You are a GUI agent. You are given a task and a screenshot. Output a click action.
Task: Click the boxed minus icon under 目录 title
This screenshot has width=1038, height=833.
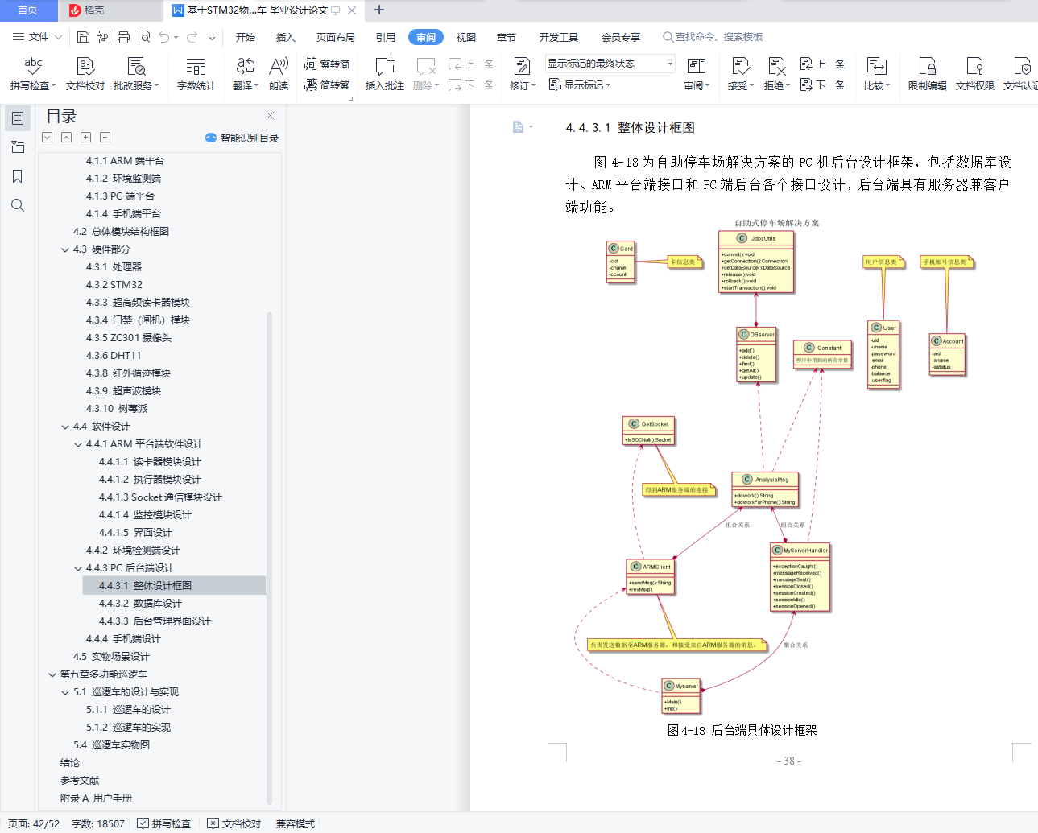coord(105,138)
